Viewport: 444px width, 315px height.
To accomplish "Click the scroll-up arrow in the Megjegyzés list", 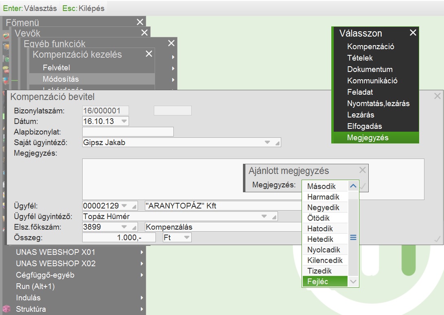I will point(353,186).
